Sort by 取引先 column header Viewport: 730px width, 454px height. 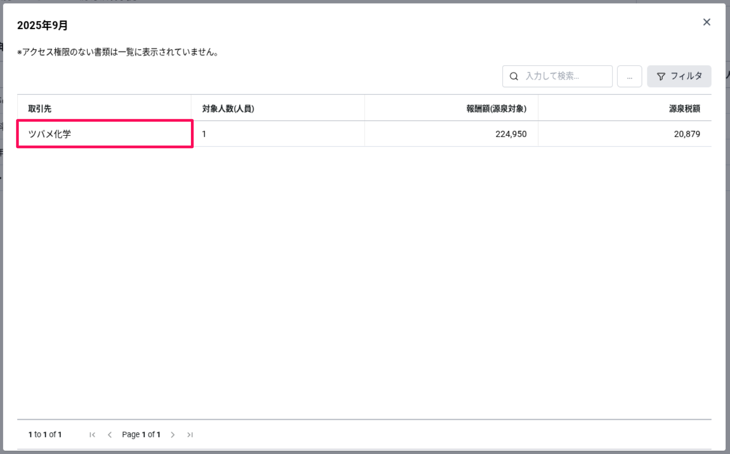(x=104, y=108)
